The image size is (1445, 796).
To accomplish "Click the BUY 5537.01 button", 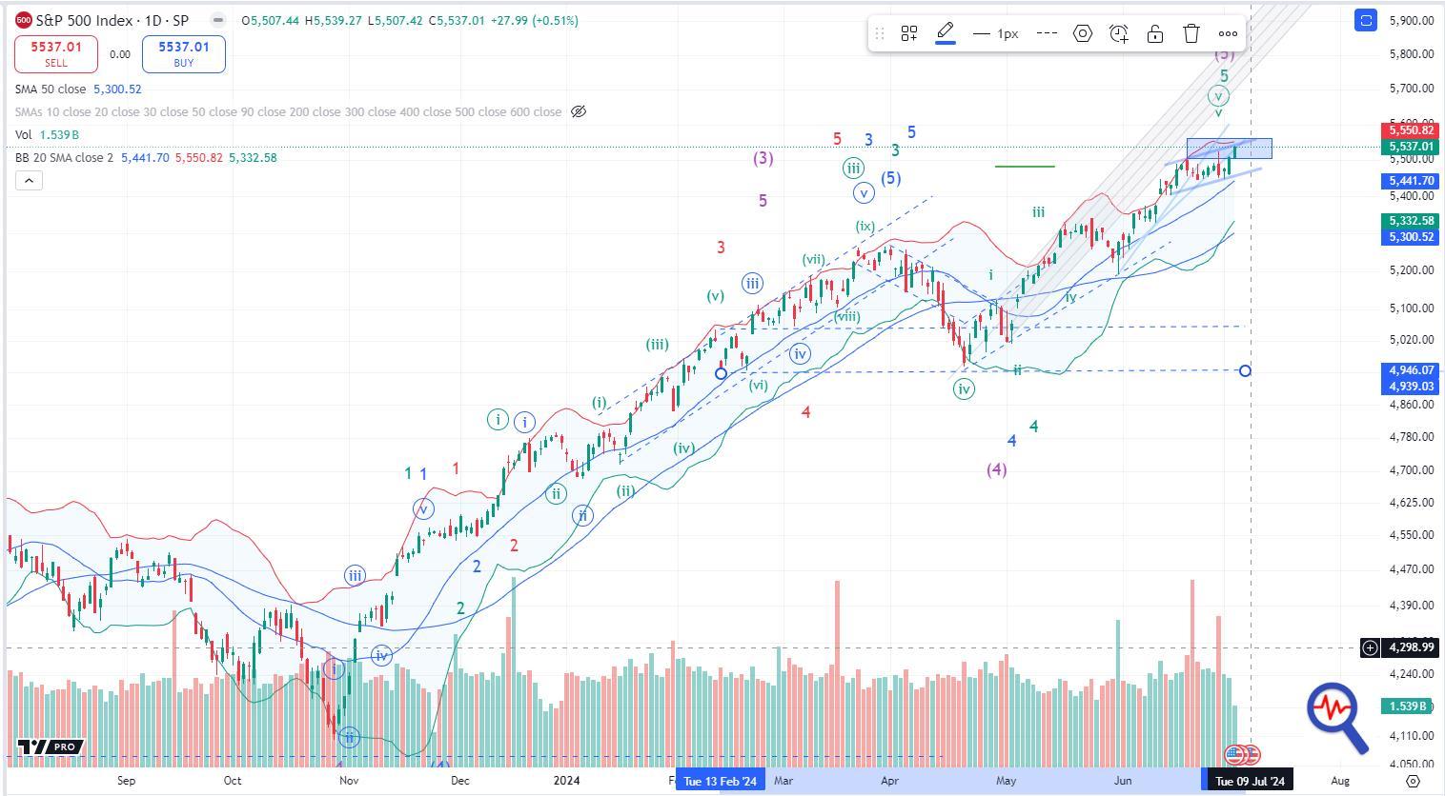I will (x=184, y=54).
